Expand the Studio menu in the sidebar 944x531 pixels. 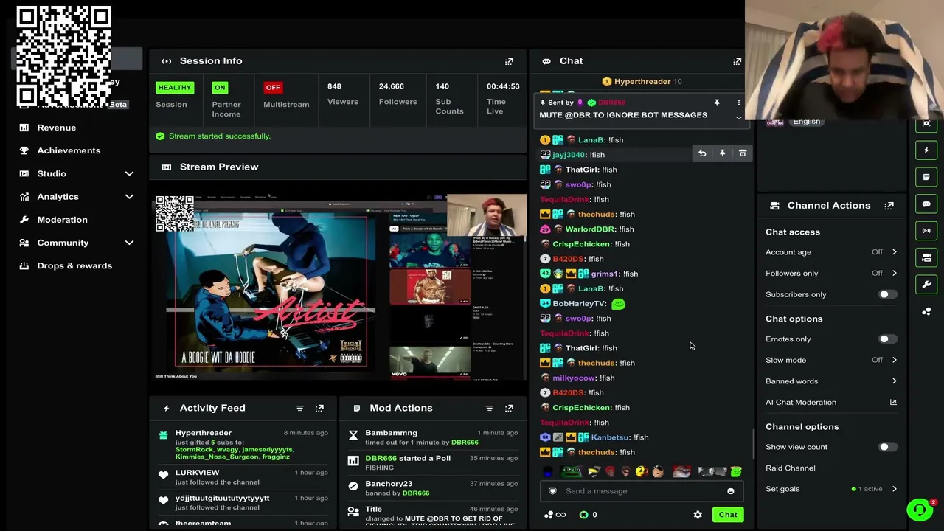[x=129, y=173]
